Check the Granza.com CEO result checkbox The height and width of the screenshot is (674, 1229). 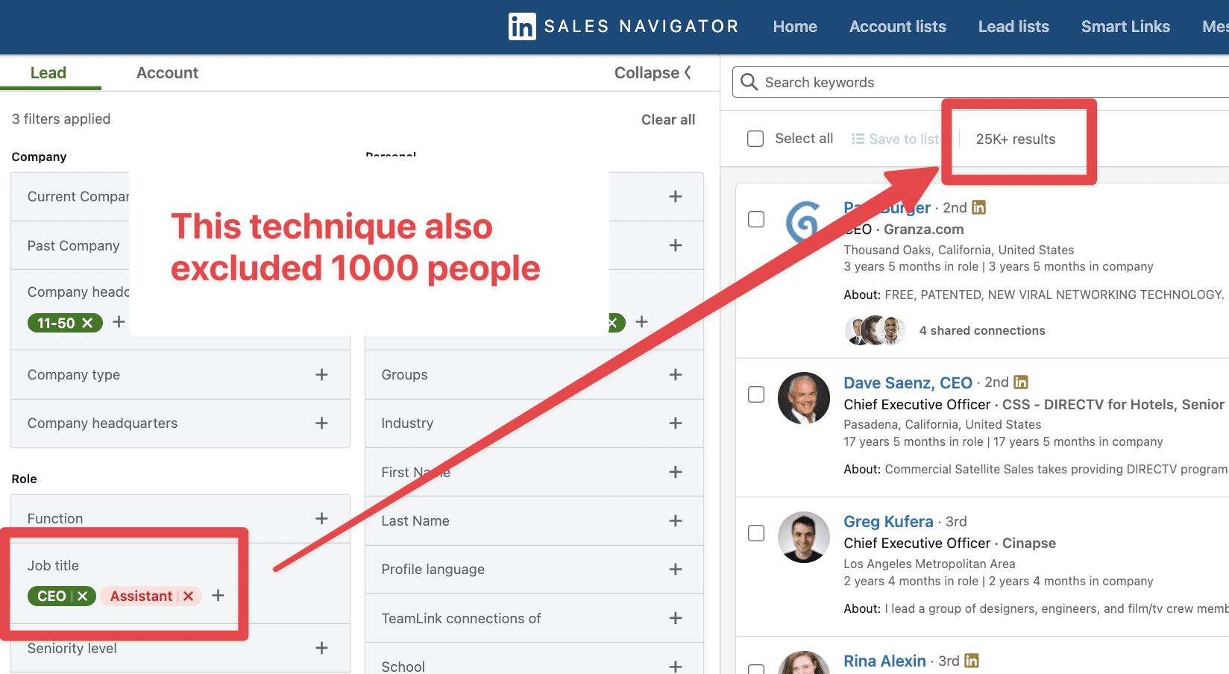[x=756, y=219]
